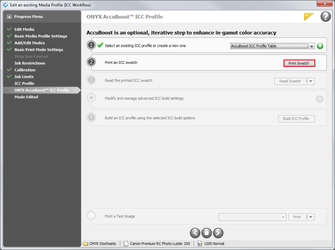The image size is (335, 250).
Task: Go back with the left arrow button
Action: (x=195, y=233)
